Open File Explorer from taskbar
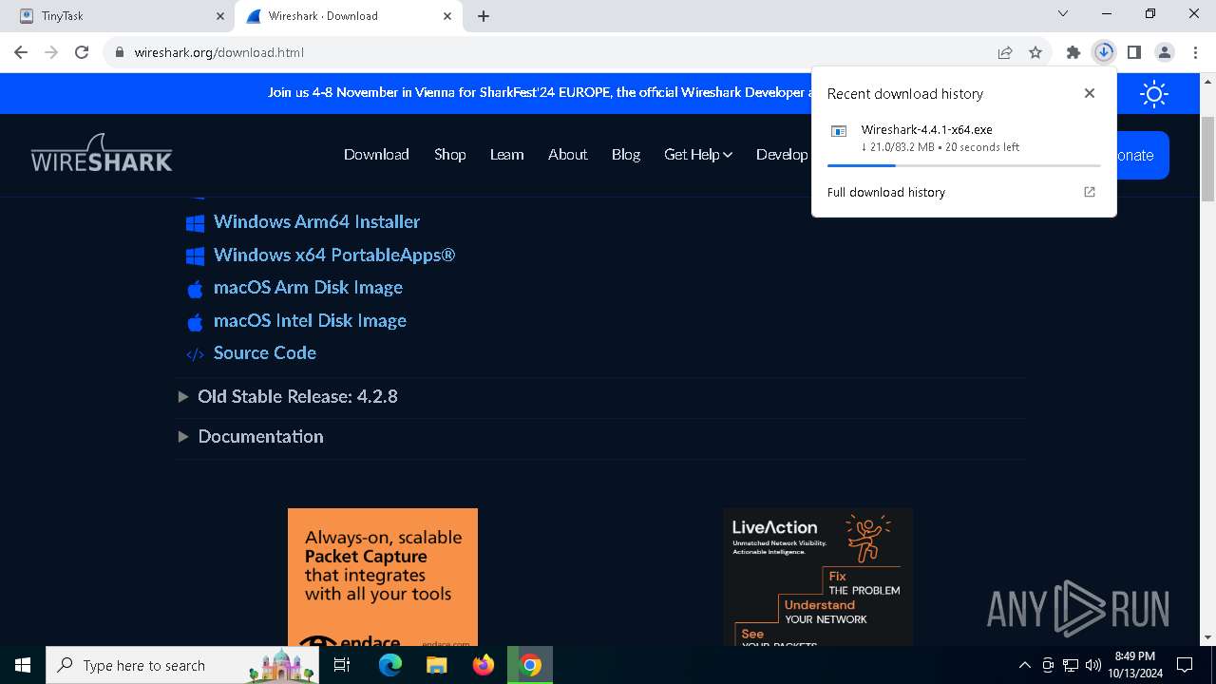 (x=436, y=665)
